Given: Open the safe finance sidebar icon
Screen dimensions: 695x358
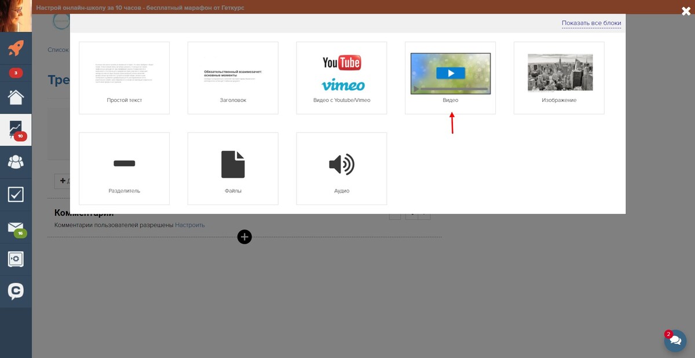Looking at the screenshot, I should pos(16,259).
